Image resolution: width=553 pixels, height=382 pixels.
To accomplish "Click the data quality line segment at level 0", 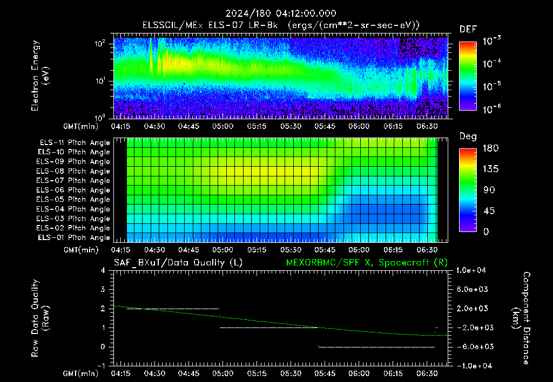I will 376,347.
